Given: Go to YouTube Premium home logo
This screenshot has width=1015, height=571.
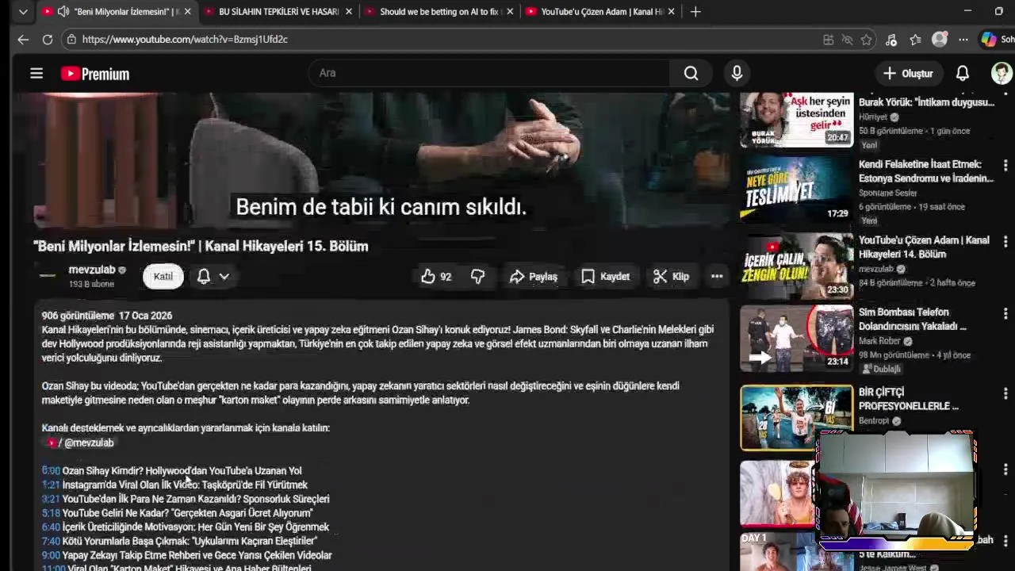Looking at the screenshot, I should [x=95, y=74].
